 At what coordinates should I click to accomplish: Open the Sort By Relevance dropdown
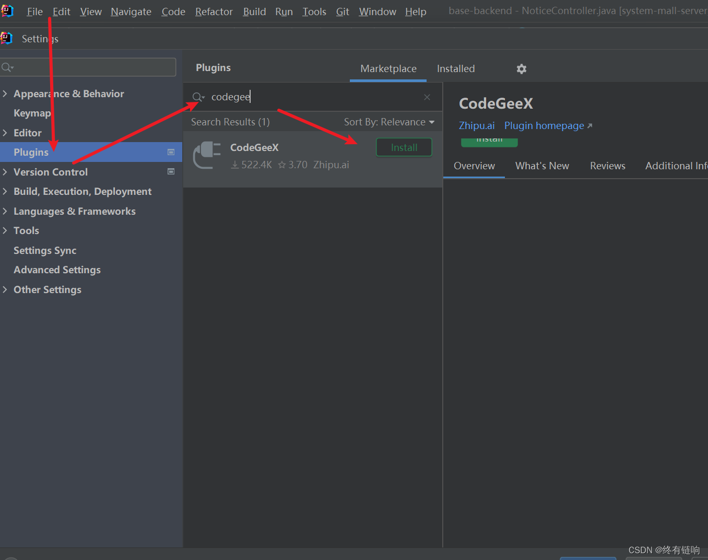pos(389,122)
